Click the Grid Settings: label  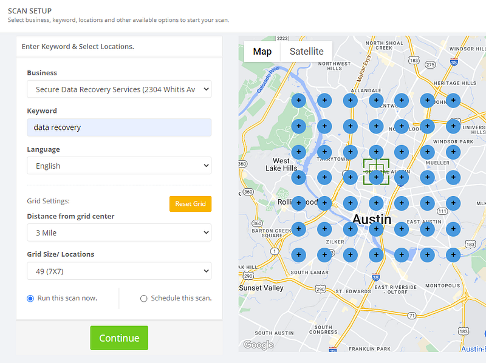coord(49,201)
